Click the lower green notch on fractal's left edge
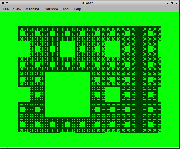 24,94
